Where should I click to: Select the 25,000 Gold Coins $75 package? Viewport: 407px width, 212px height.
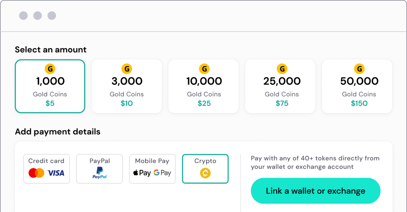[282, 86]
